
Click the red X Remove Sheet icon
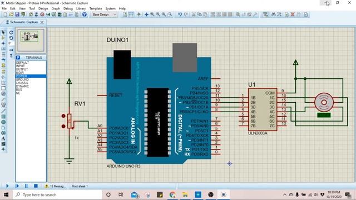tap(293, 14)
